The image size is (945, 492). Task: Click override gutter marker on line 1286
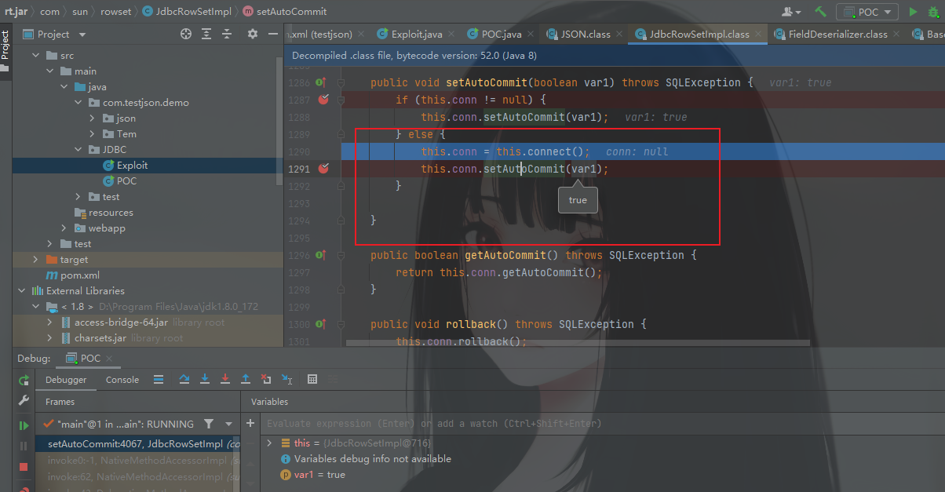coord(320,82)
